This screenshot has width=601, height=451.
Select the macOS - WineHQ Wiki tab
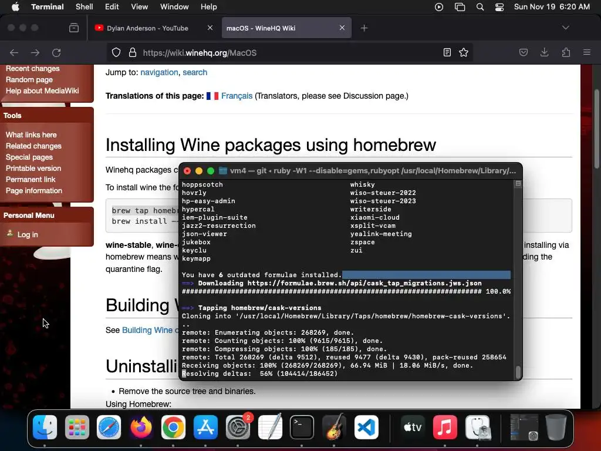click(x=286, y=28)
